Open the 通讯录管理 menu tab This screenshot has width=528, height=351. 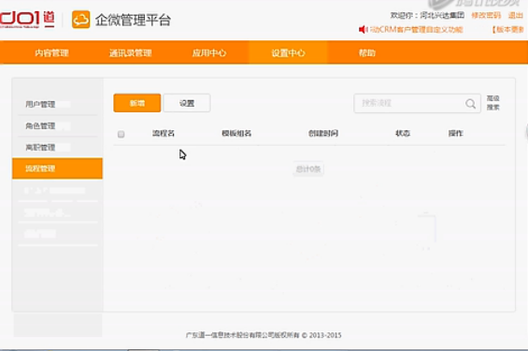130,53
